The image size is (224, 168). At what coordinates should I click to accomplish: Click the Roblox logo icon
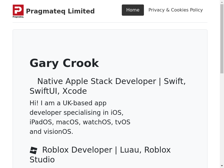[x=34, y=150]
